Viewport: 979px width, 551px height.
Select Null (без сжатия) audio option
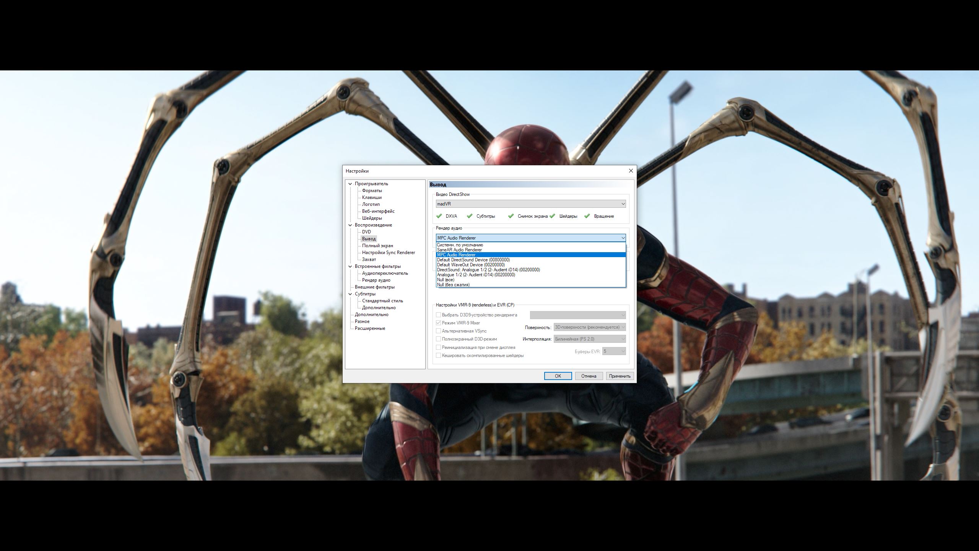click(453, 285)
